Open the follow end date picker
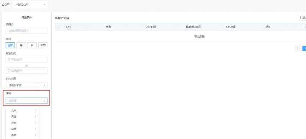Screen dimensions: 306x139 (x=27, y=70)
